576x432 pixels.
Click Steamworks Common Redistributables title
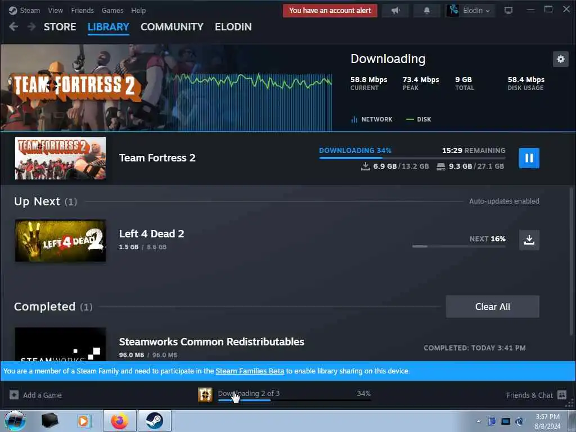pyautogui.click(x=211, y=341)
